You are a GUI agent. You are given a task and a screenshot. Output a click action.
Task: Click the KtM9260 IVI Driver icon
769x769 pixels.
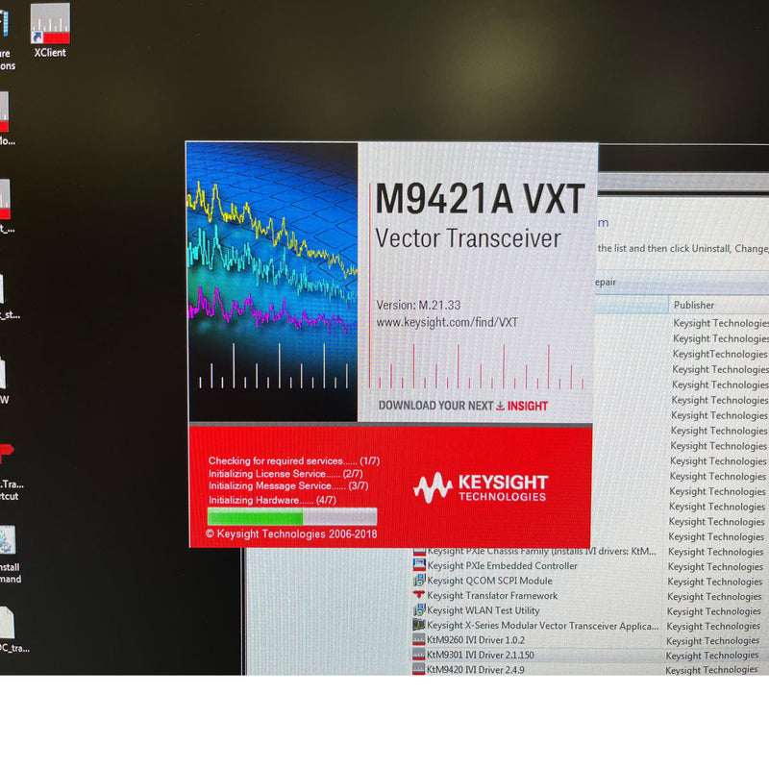(417, 640)
